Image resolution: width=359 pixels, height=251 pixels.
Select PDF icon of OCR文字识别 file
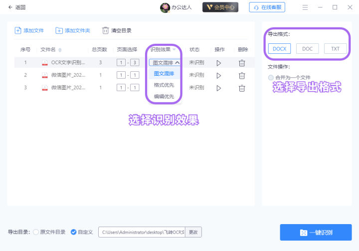point(45,63)
